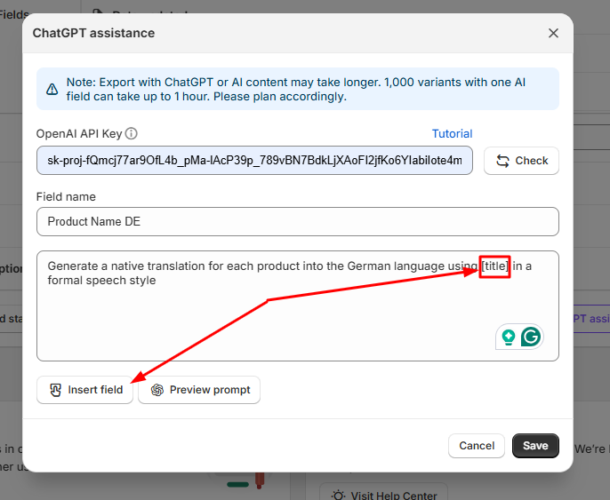This screenshot has width=610, height=500.
Task: Click the Preview prompt button
Action: click(x=199, y=390)
